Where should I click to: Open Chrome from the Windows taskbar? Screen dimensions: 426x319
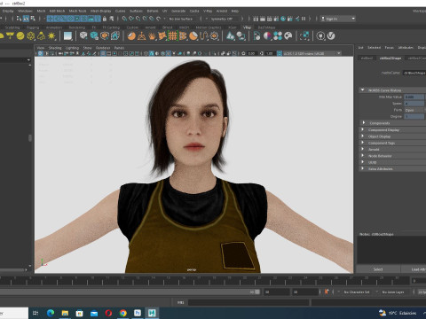pos(123,313)
